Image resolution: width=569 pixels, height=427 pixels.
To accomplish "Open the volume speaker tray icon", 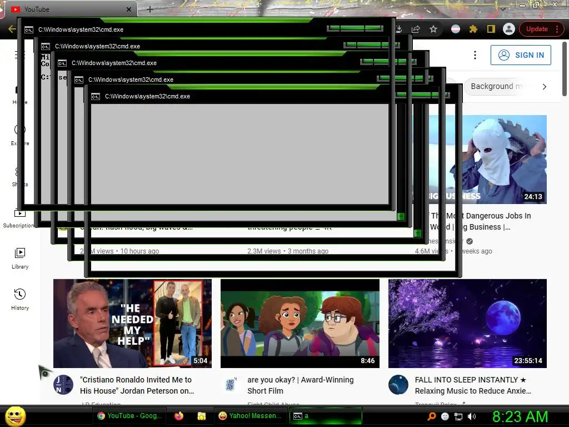I will tap(472, 416).
